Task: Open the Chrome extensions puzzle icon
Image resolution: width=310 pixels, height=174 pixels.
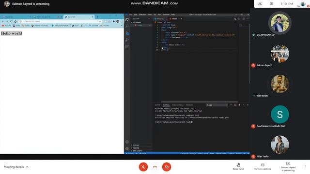Action: [114, 21]
